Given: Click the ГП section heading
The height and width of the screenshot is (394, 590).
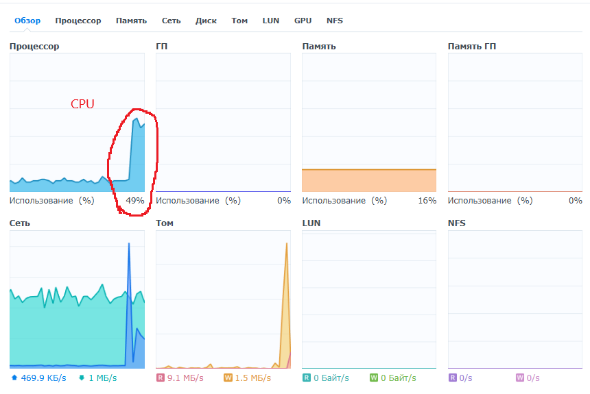Looking at the screenshot, I should (162, 46).
